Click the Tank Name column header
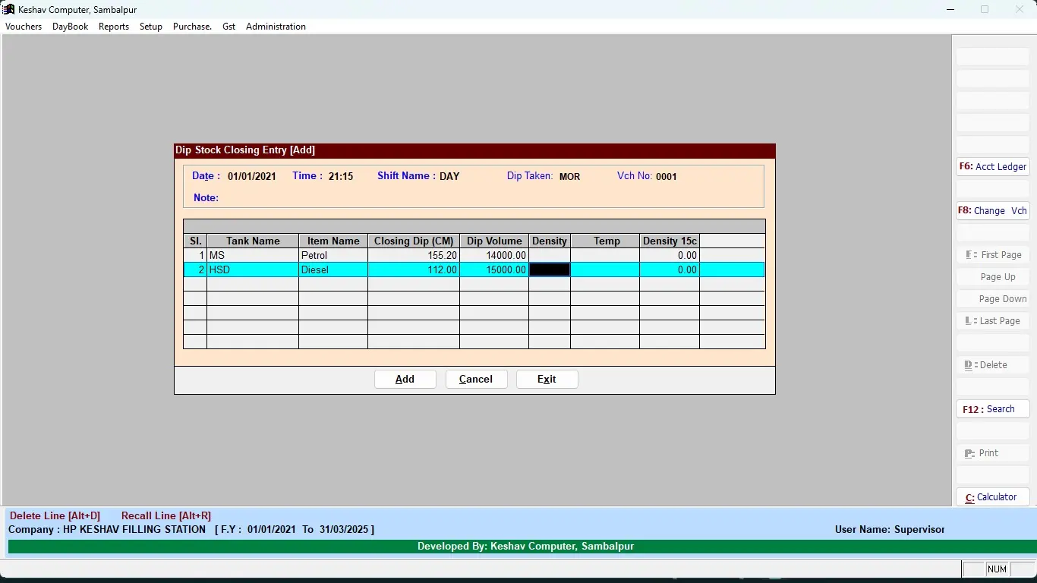This screenshot has width=1037, height=583. coord(253,241)
